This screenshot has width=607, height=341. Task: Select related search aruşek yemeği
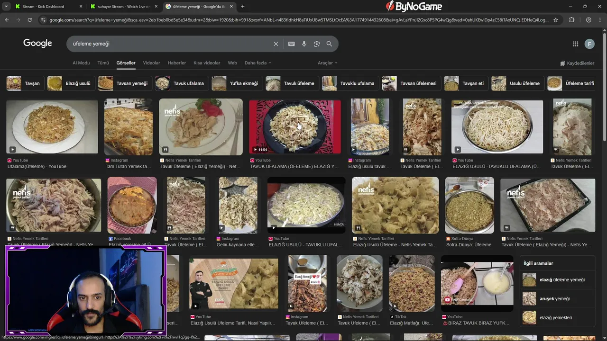point(557,299)
